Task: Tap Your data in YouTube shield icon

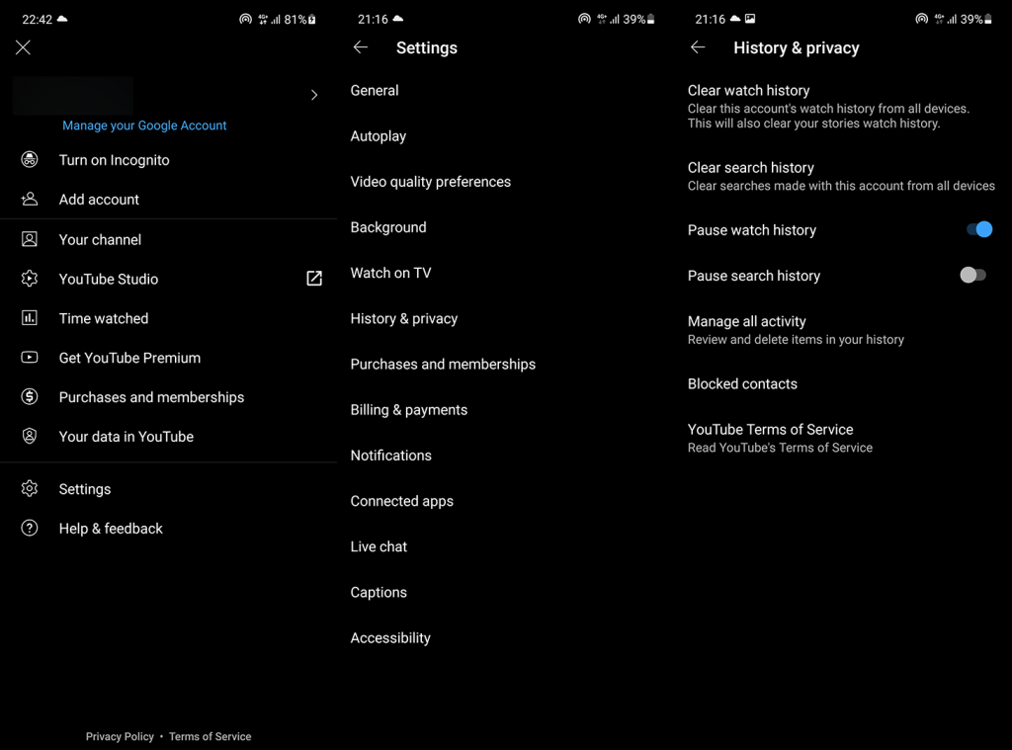Action: [x=30, y=436]
